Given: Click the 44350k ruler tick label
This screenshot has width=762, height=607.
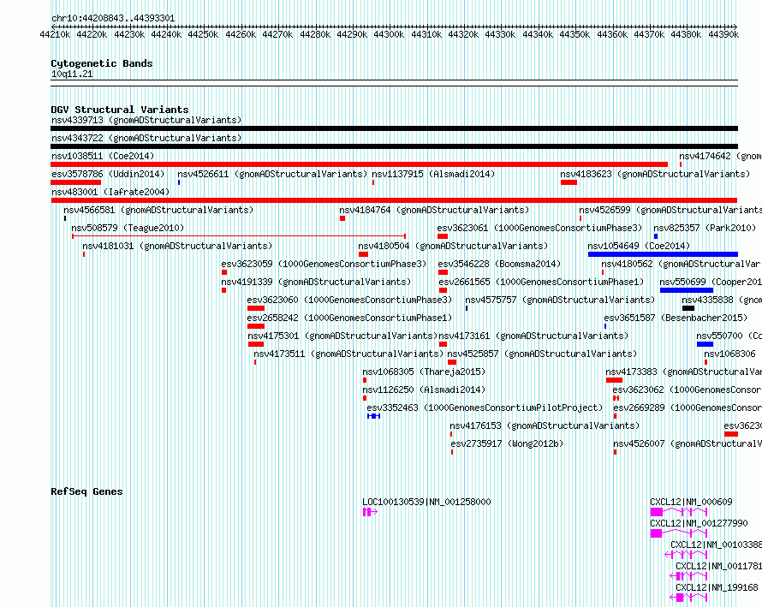Looking at the screenshot, I should (x=574, y=34).
